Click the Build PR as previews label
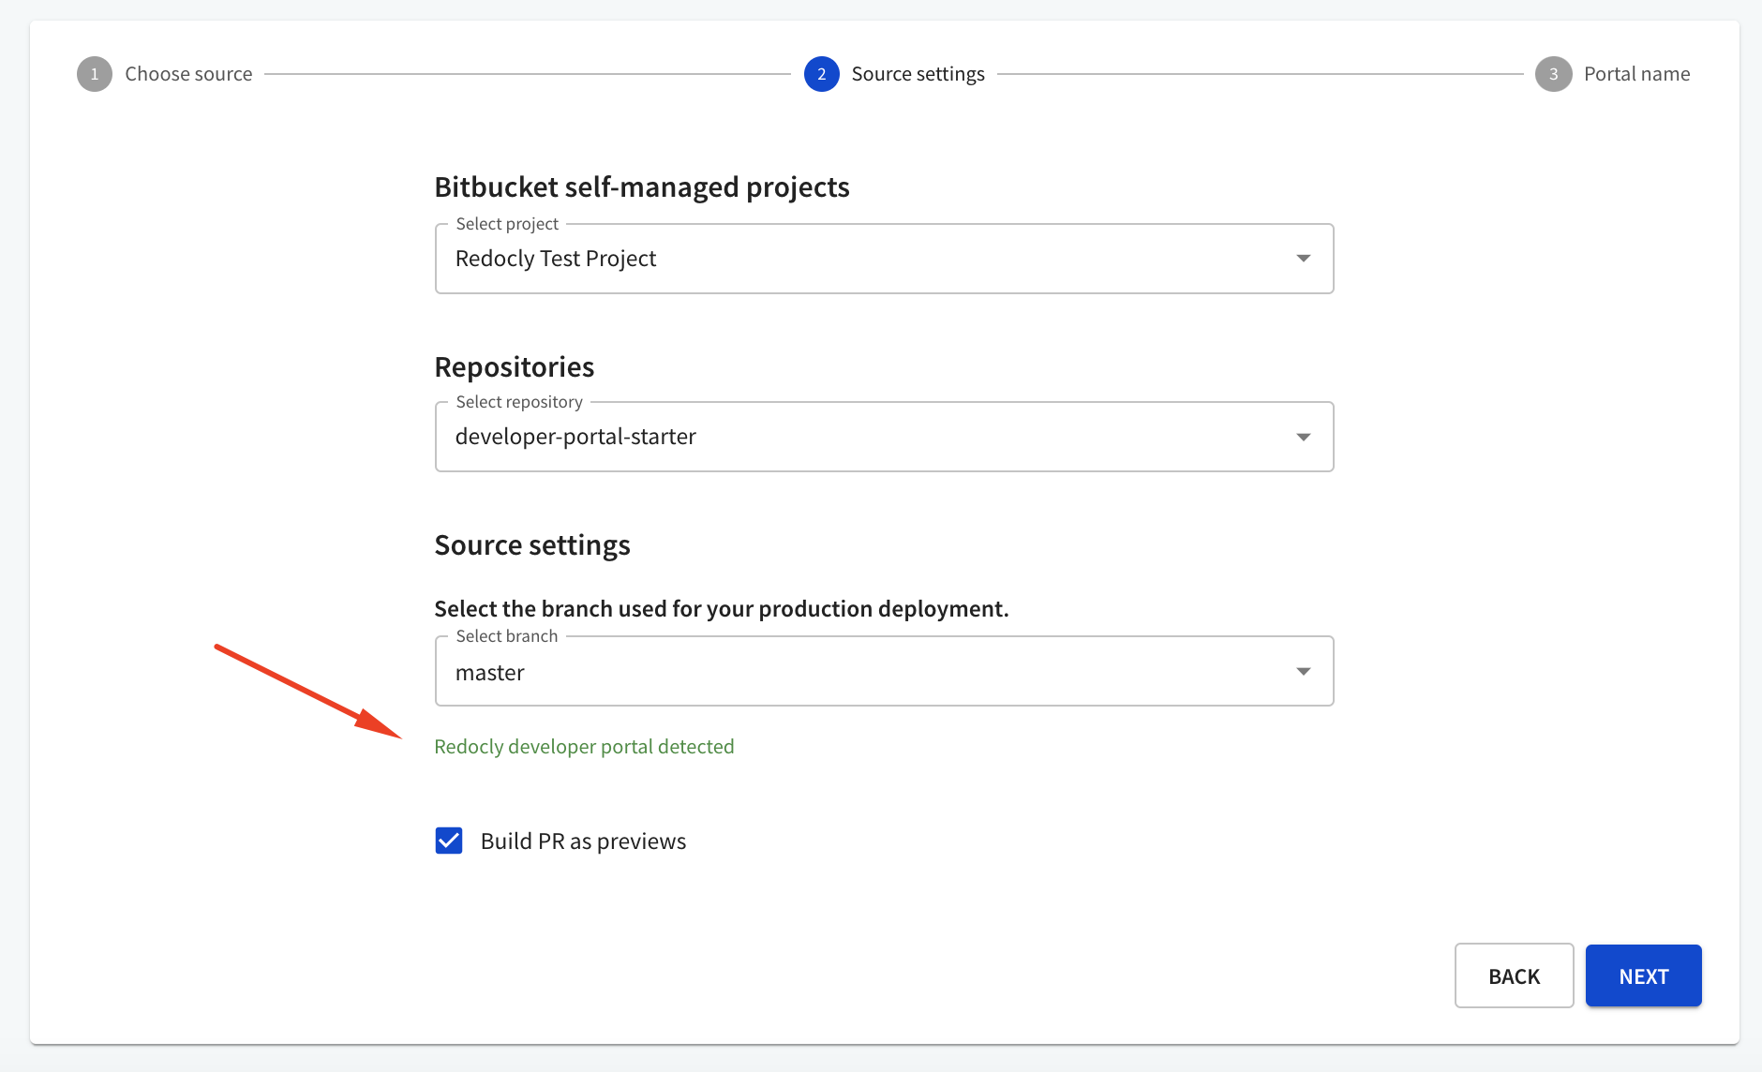 click(583, 841)
